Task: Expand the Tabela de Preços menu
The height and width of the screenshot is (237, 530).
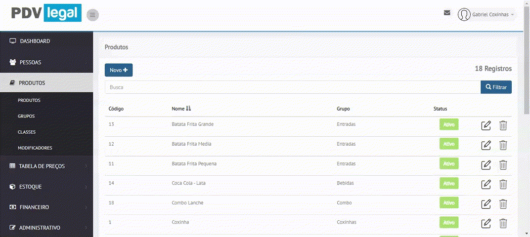Action: pos(46,166)
